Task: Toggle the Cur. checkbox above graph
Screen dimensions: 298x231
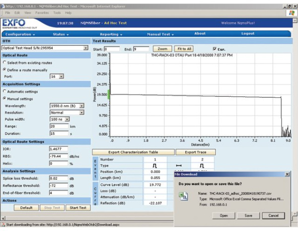Action: click(x=215, y=49)
